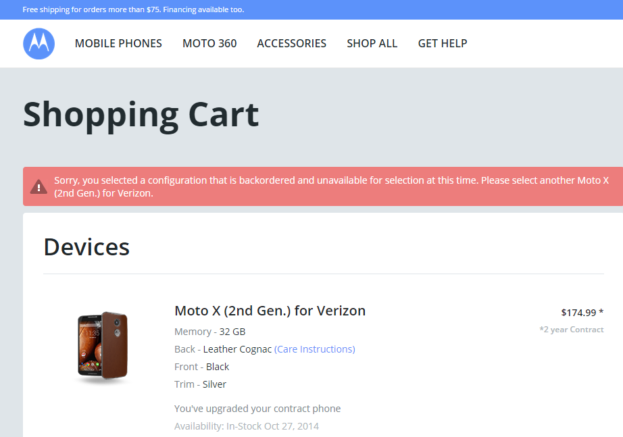Select Shop All in the navigation

tap(372, 43)
